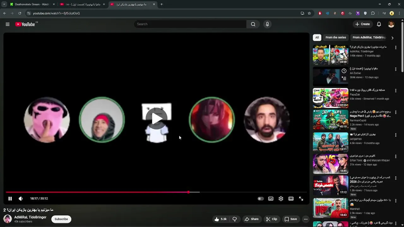Screen dimensions: 404x227
Task: Open the tab search dropdown arrow
Action: 4,4
